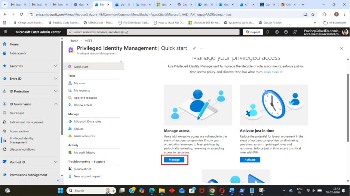Pin the Privileged Identity Management blade
The image size is (350, 196).
click(x=194, y=48)
